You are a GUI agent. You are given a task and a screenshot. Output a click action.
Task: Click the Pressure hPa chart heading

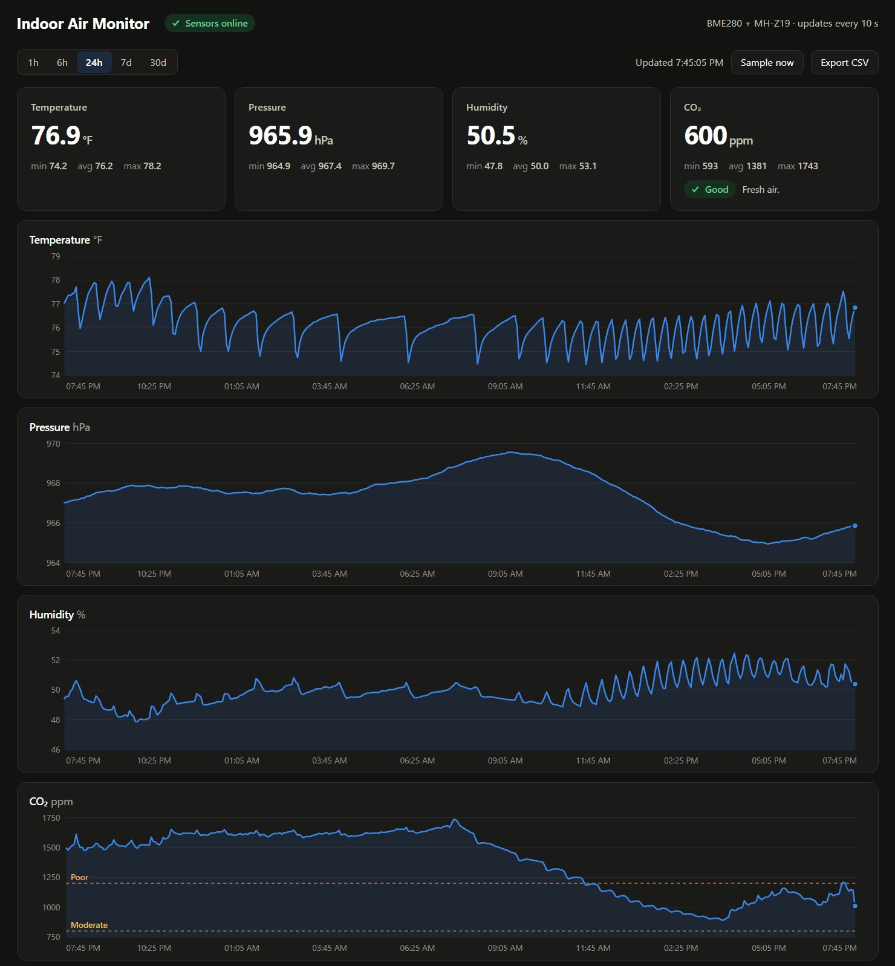(x=60, y=427)
